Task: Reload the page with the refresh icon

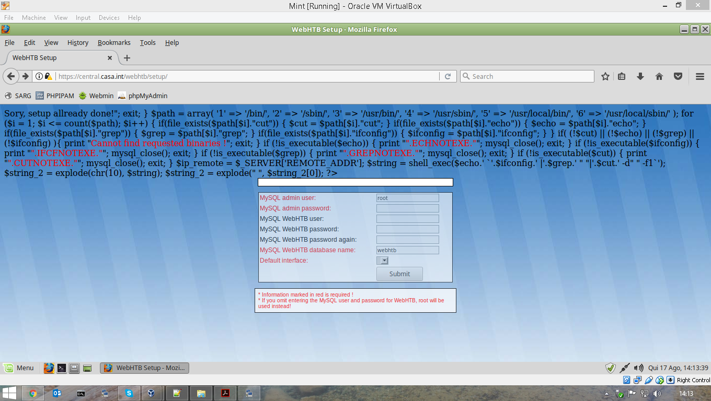Action: click(x=448, y=76)
